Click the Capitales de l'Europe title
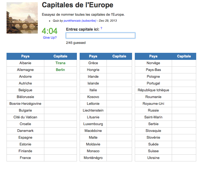Viewport: 203px width, 169px height. click(x=77, y=5)
